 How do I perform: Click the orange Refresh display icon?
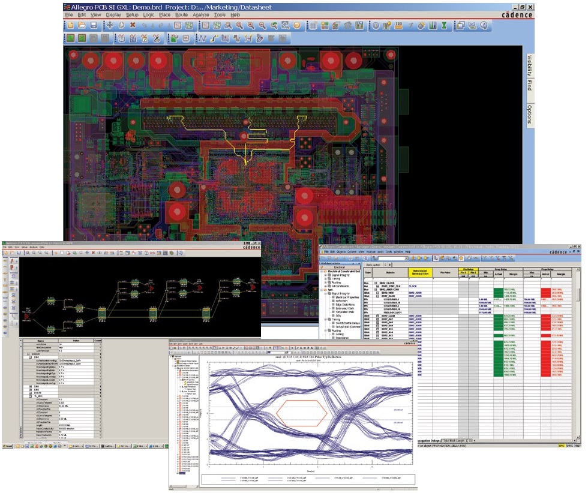click(x=297, y=25)
